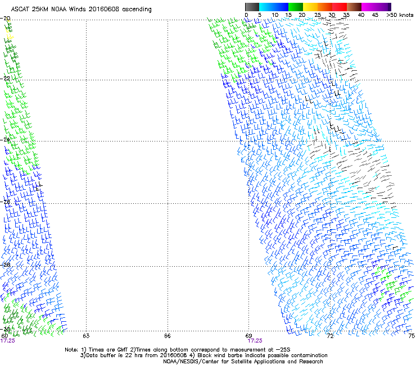Click the '20' knots scale label

pyautogui.click(x=302, y=15)
